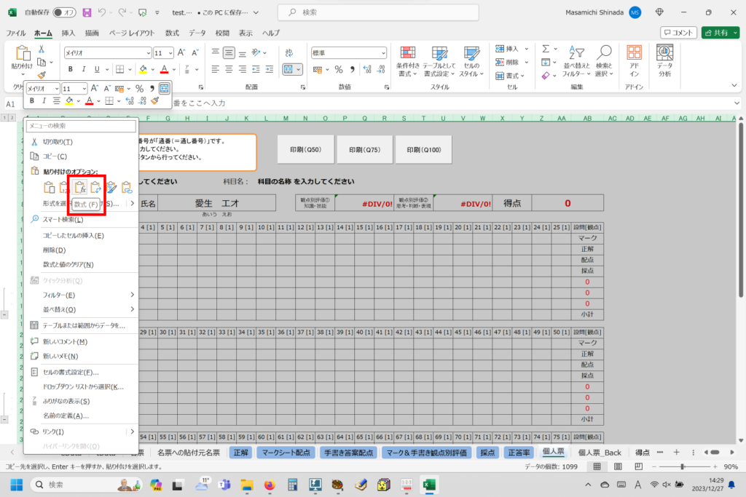Open the 個人票_Back sheet tab
This screenshot has height=497, width=746.
click(x=600, y=453)
